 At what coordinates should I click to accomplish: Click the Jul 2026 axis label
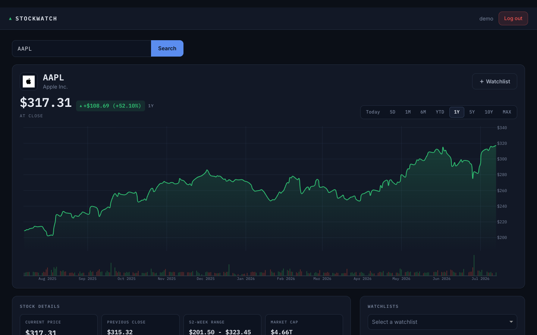(x=480, y=279)
